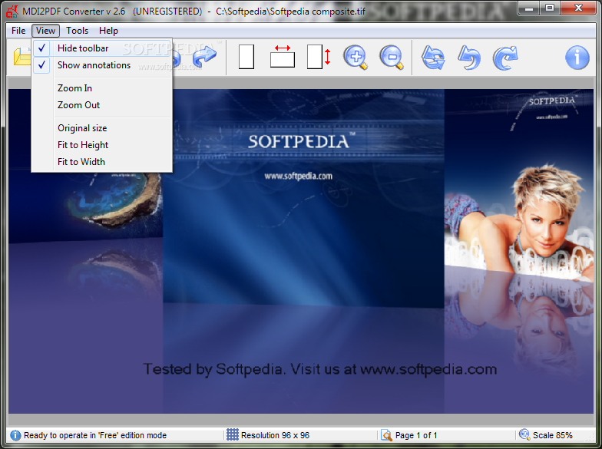Choose Zoom In from View menu
This screenshot has height=449, width=602.
[101, 88]
